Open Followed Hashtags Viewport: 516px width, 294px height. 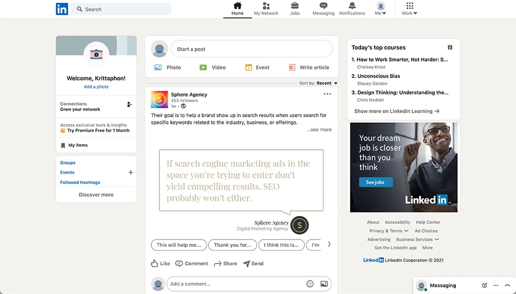point(80,182)
